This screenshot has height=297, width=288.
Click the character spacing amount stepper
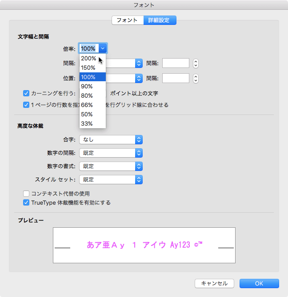pyautogui.click(x=196, y=63)
